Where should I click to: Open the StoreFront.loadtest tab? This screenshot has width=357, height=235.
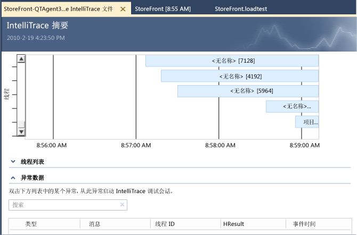pyautogui.click(x=241, y=9)
